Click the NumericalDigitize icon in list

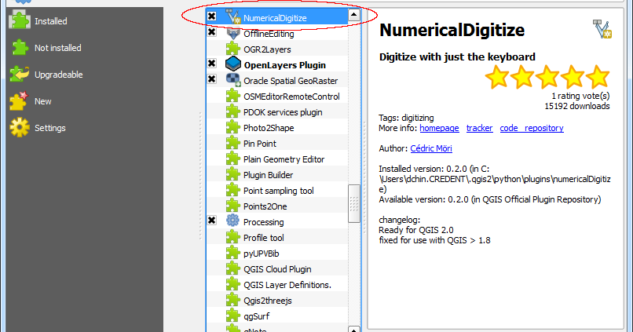click(x=233, y=17)
